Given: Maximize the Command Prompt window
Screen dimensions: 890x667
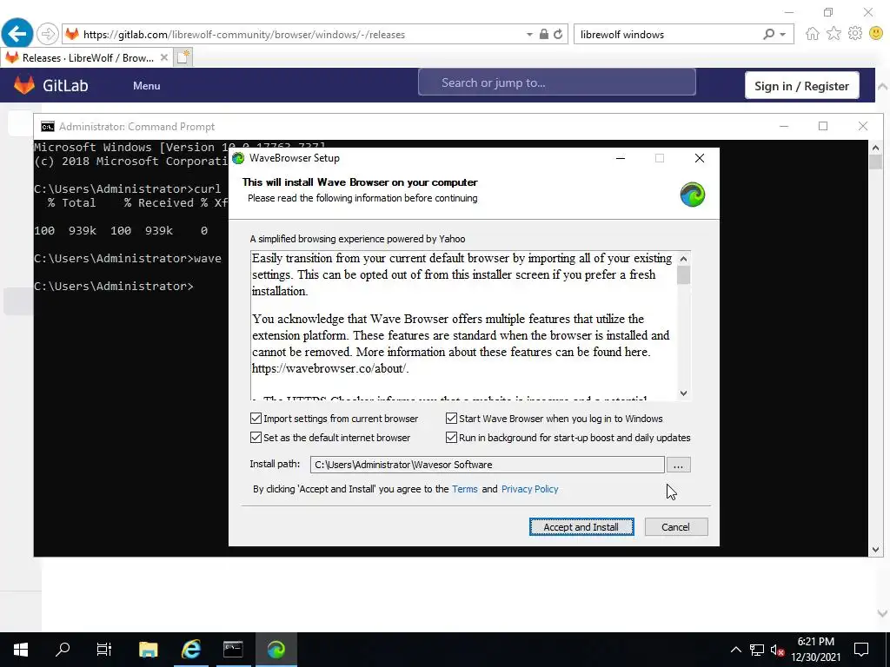Looking at the screenshot, I should click(823, 126).
